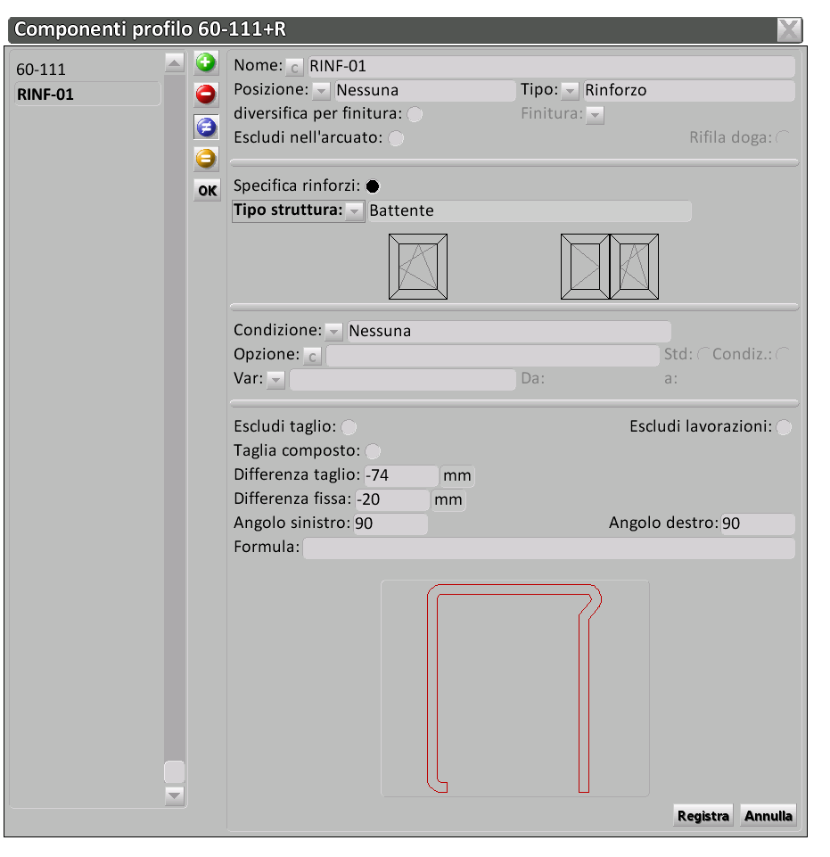Viewport: 830px width, 857px height.
Task: Click the Differenza taglio input field
Action: point(401,476)
